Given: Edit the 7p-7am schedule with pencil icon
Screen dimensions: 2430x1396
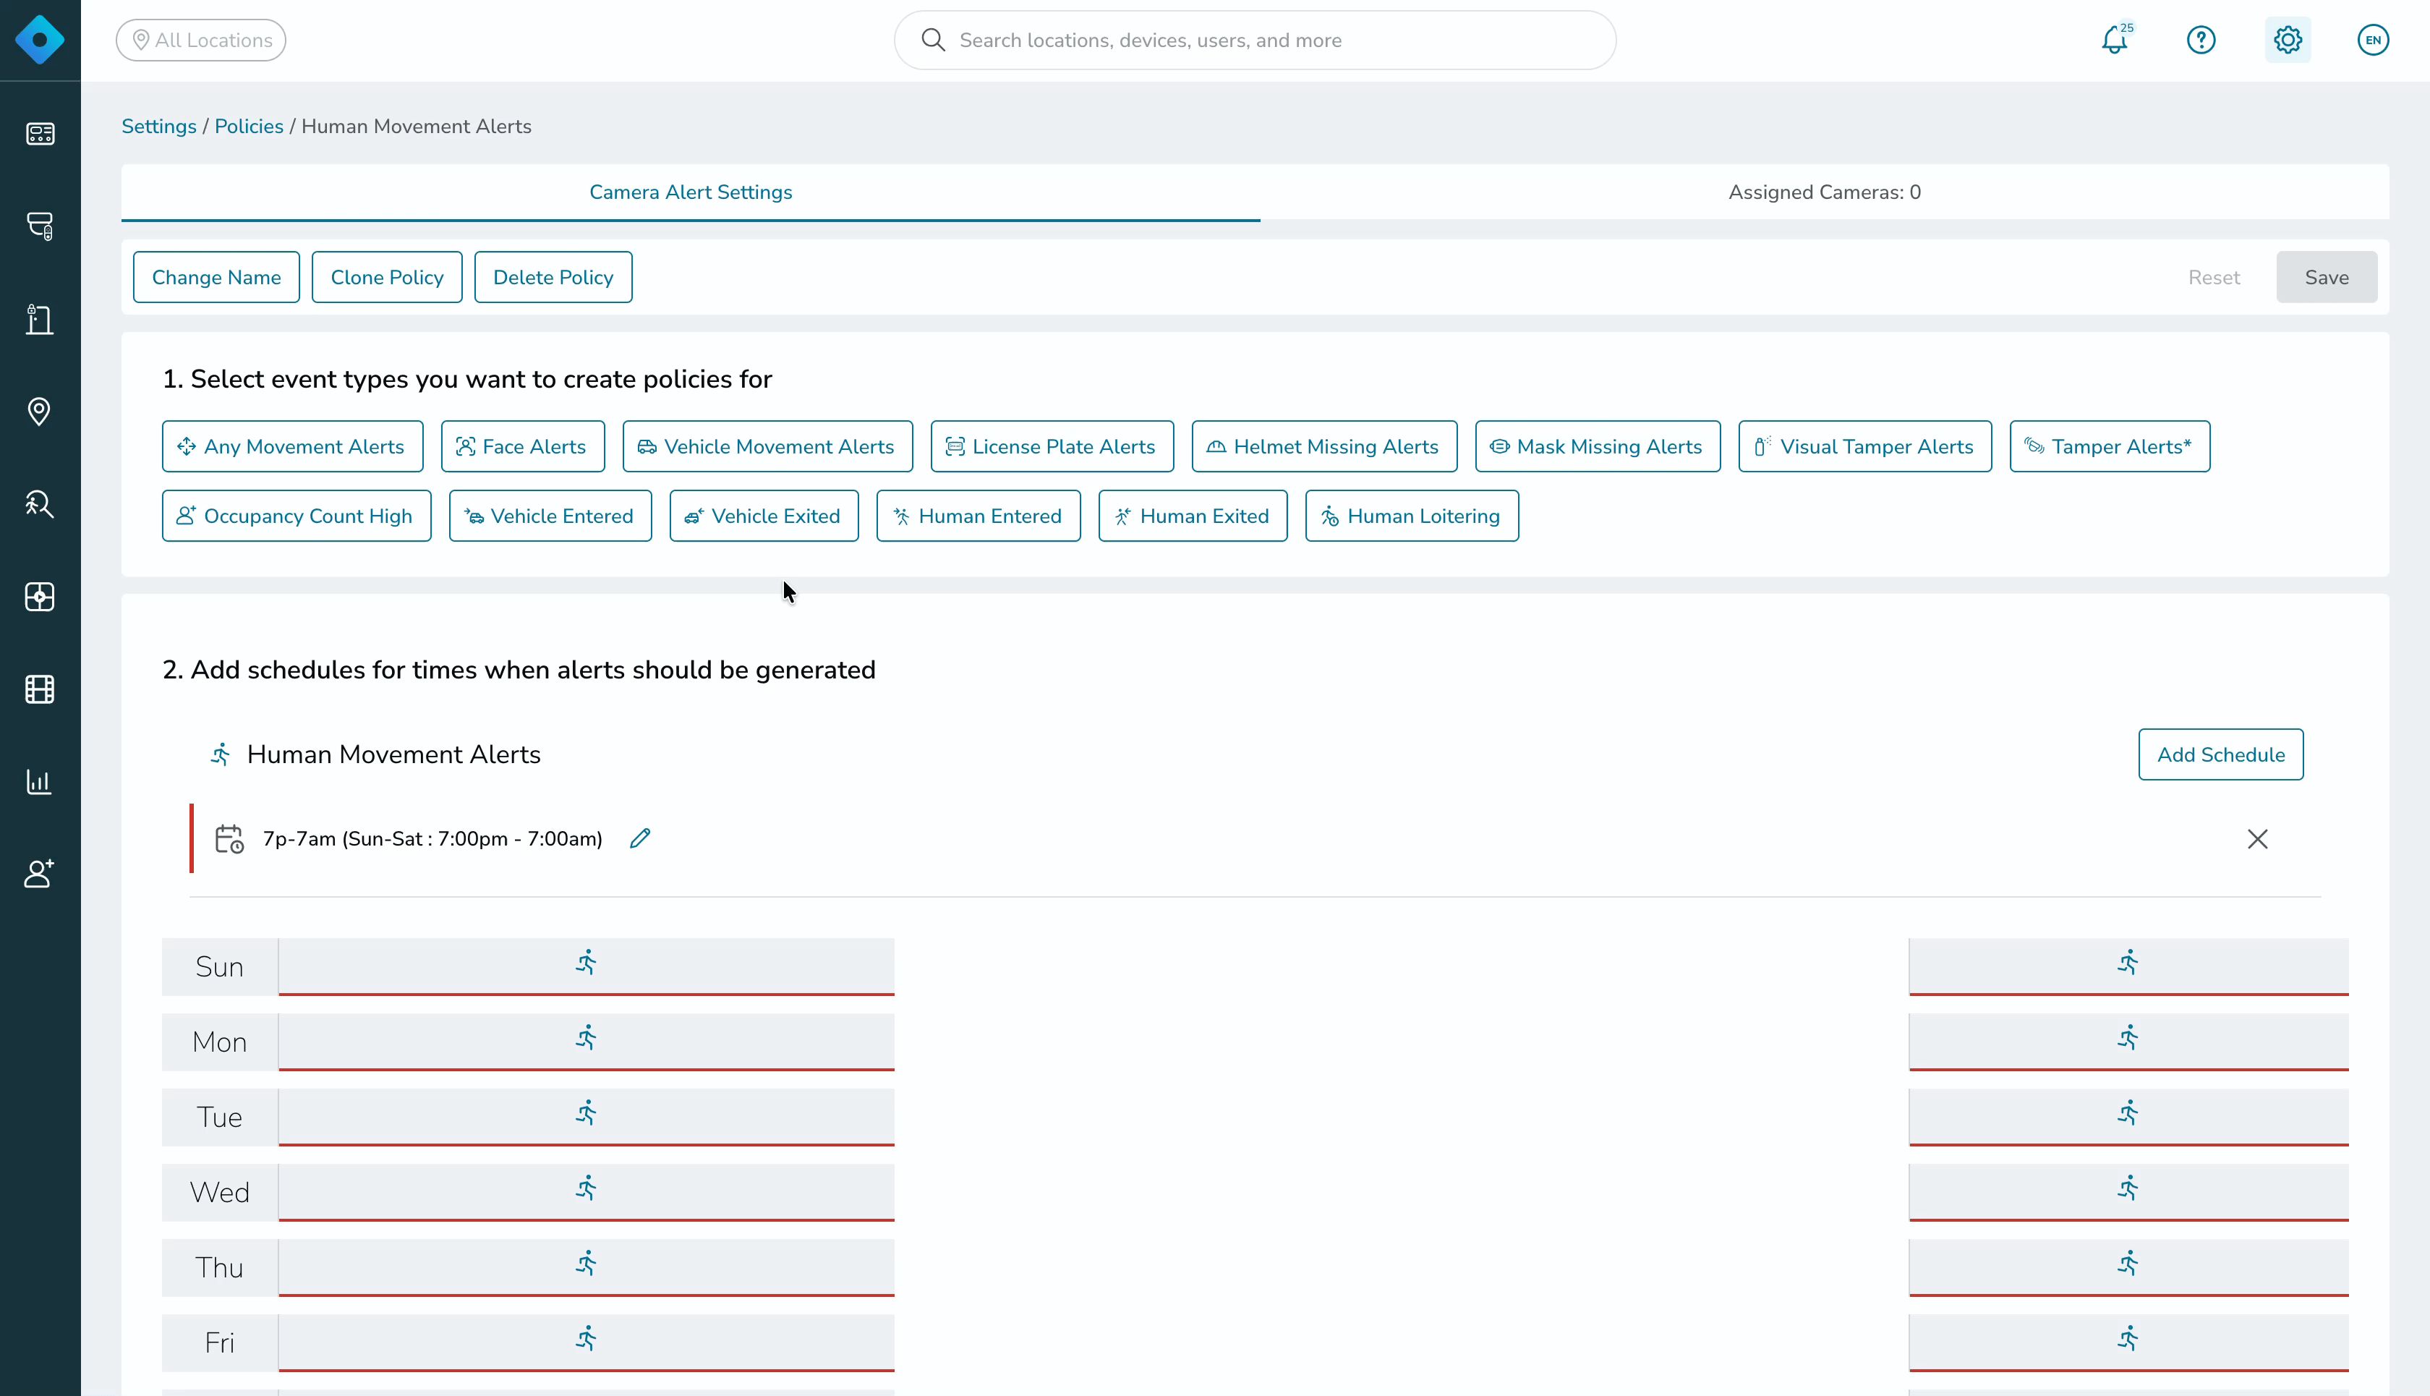Looking at the screenshot, I should 640,839.
